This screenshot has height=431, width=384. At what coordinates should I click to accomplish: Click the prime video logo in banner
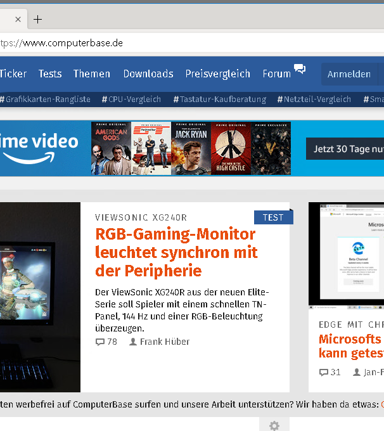click(39, 148)
